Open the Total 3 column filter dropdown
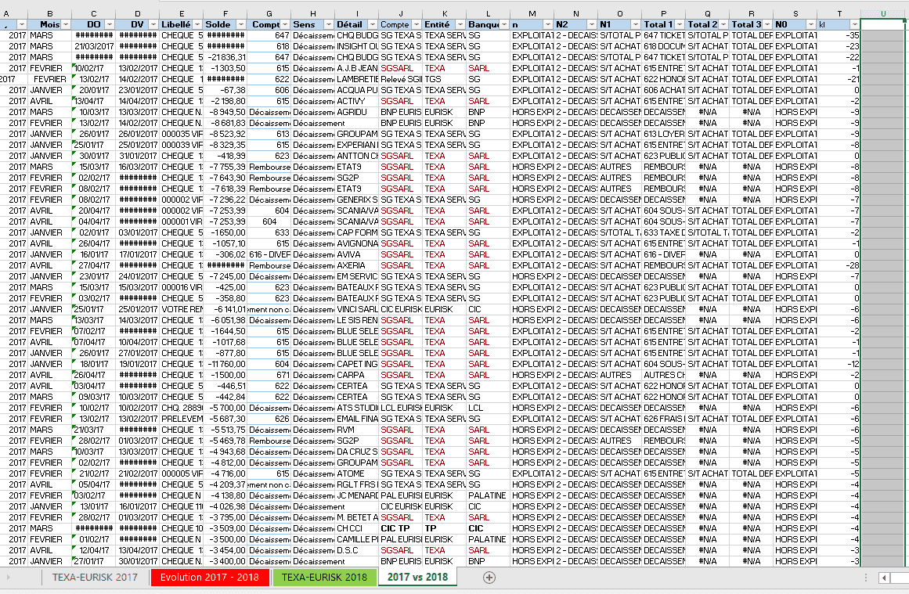Screen dimensions: 909x594 point(767,24)
